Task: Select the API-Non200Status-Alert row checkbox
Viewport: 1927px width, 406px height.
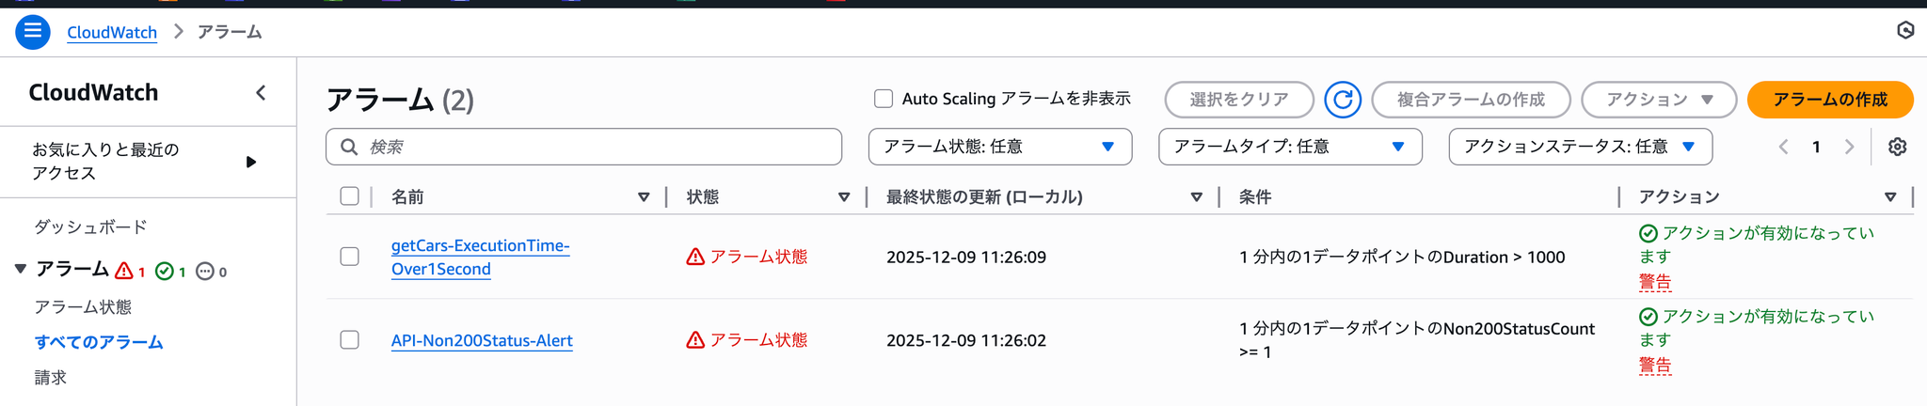Action: click(x=350, y=339)
